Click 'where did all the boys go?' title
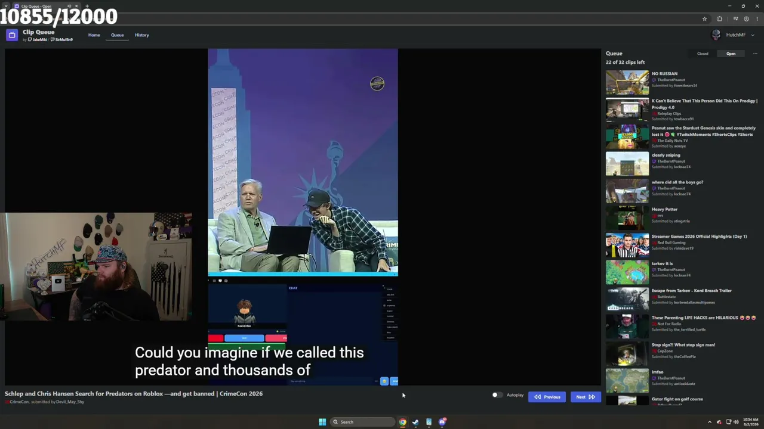The width and height of the screenshot is (764, 429). pos(677,182)
